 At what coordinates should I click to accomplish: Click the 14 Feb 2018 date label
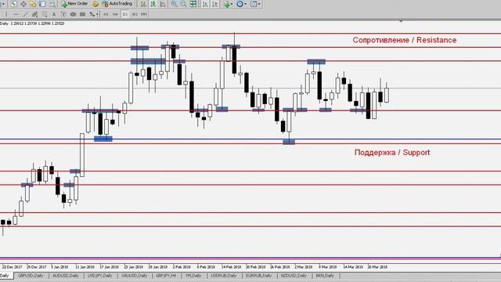[232, 267]
